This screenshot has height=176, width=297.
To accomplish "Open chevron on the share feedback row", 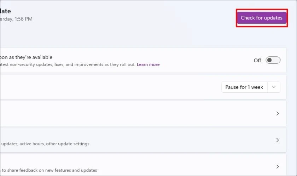I will (278, 166).
